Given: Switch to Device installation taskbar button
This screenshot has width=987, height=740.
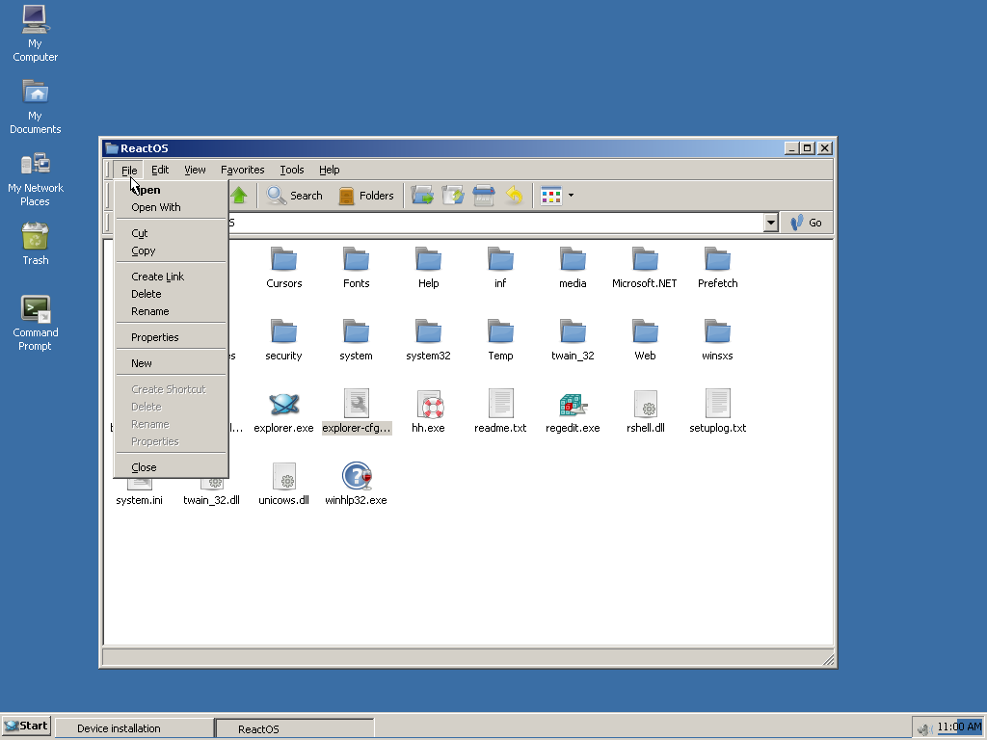Looking at the screenshot, I should (x=134, y=728).
